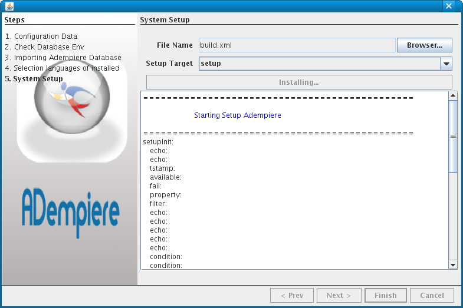Click the File Name label

pyautogui.click(x=175, y=45)
